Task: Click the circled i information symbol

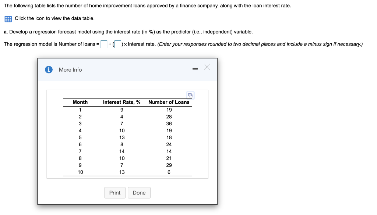Action: [49, 69]
